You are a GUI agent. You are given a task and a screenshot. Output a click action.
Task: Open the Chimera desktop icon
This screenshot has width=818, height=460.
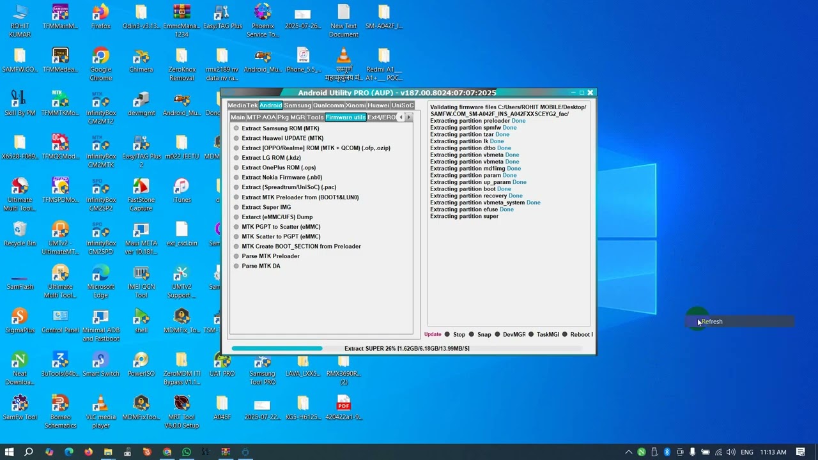pyautogui.click(x=141, y=61)
